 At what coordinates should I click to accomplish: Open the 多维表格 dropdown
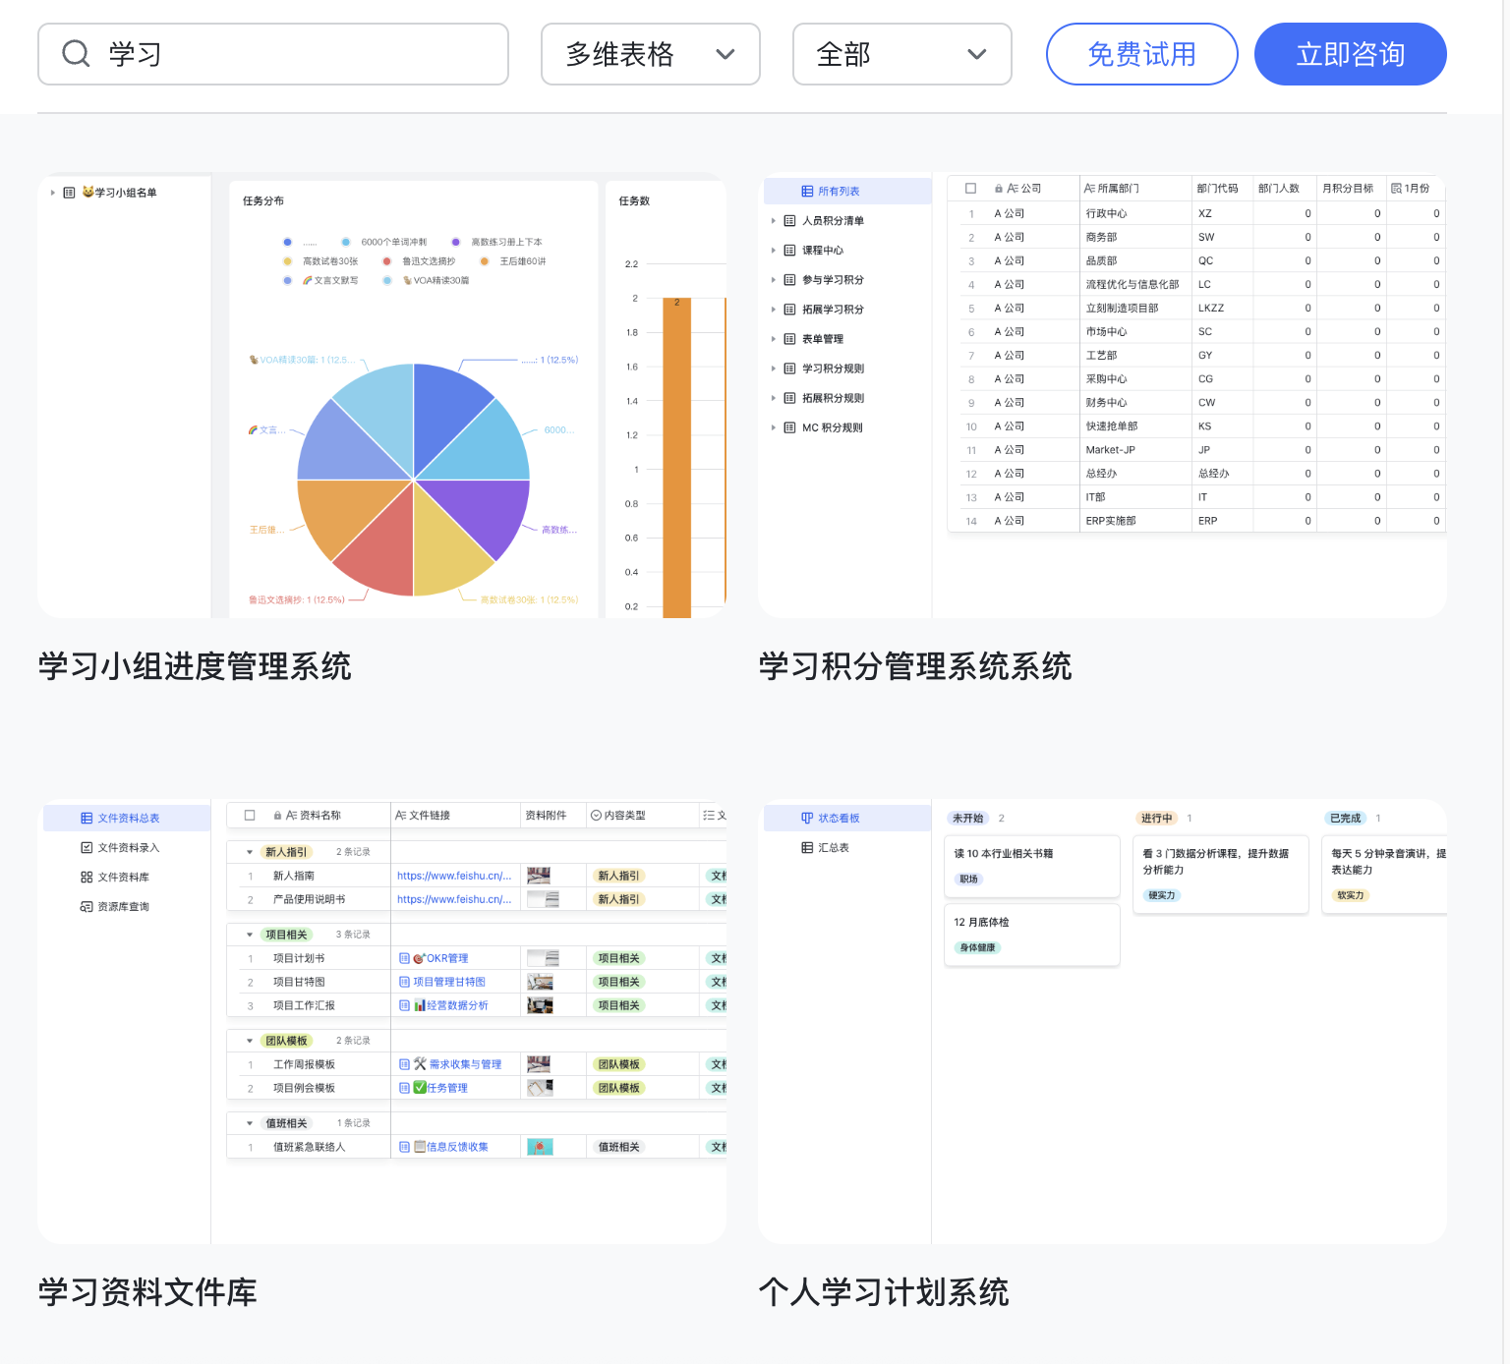[650, 54]
